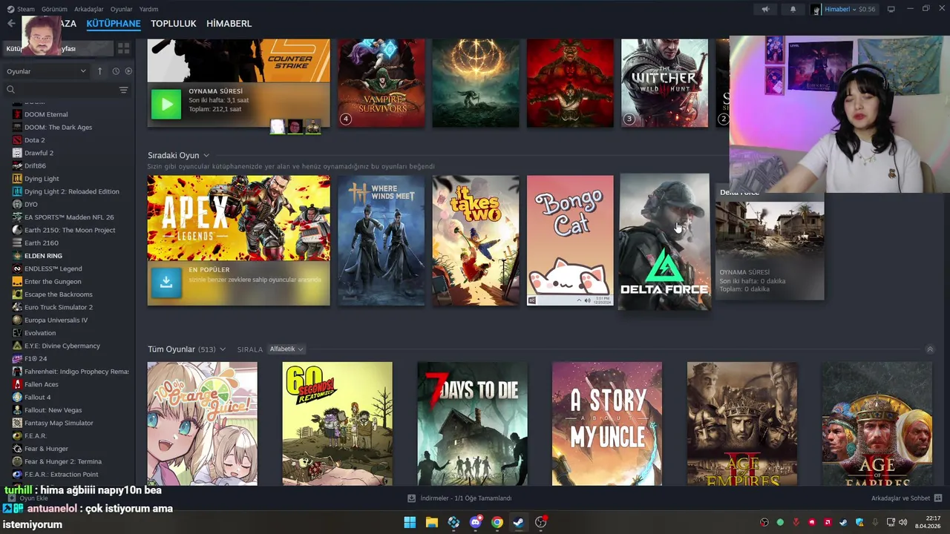Open File Explorer from taskbar

tap(431, 522)
